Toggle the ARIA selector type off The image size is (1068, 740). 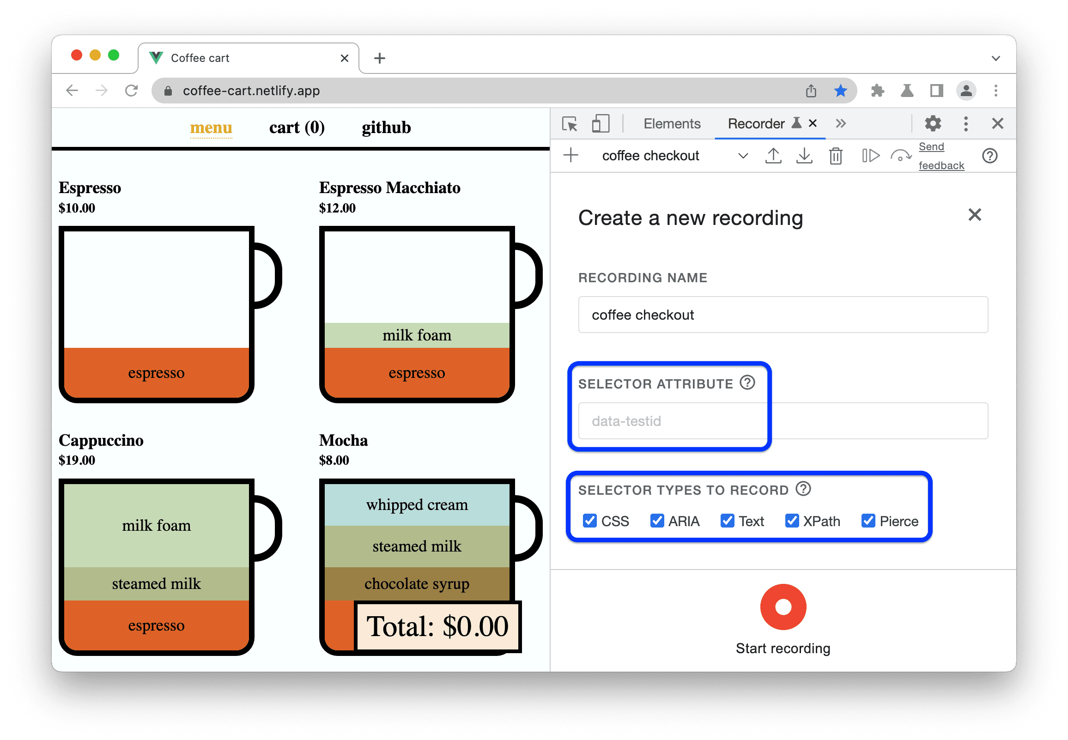pos(658,521)
